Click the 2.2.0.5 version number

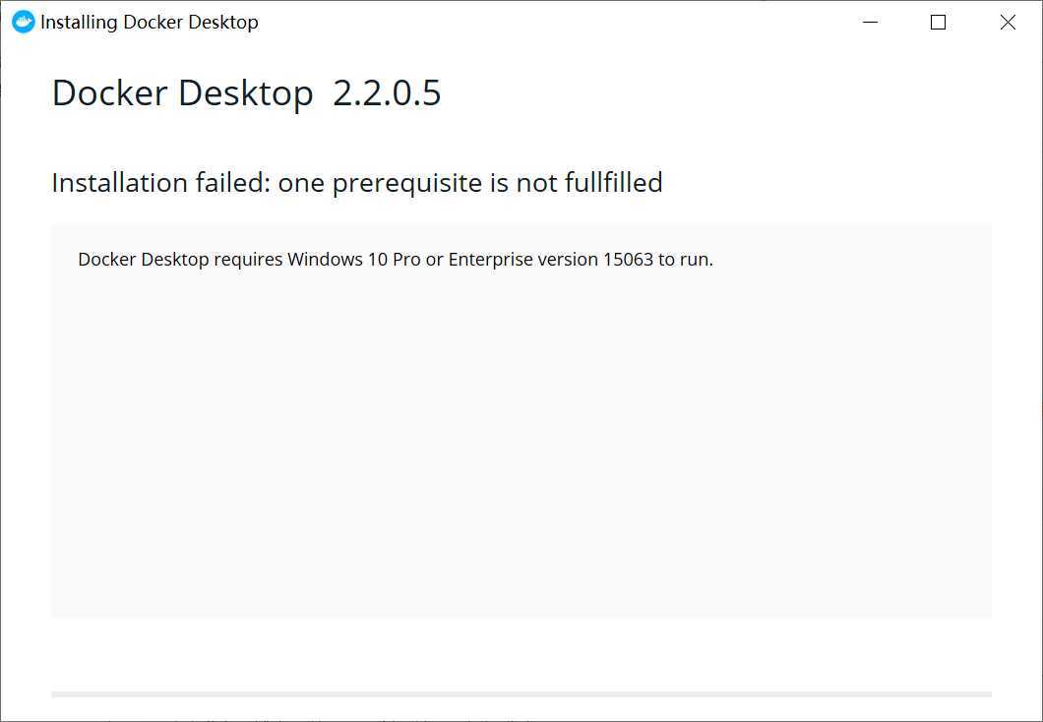[x=387, y=92]
